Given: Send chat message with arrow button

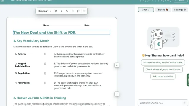Looking at the screenshot, I should (x=185, y=103).
